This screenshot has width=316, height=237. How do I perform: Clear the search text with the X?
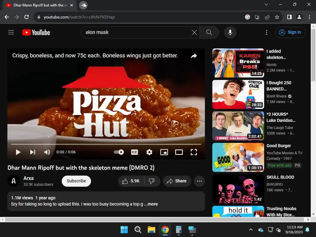click(194, 32)
